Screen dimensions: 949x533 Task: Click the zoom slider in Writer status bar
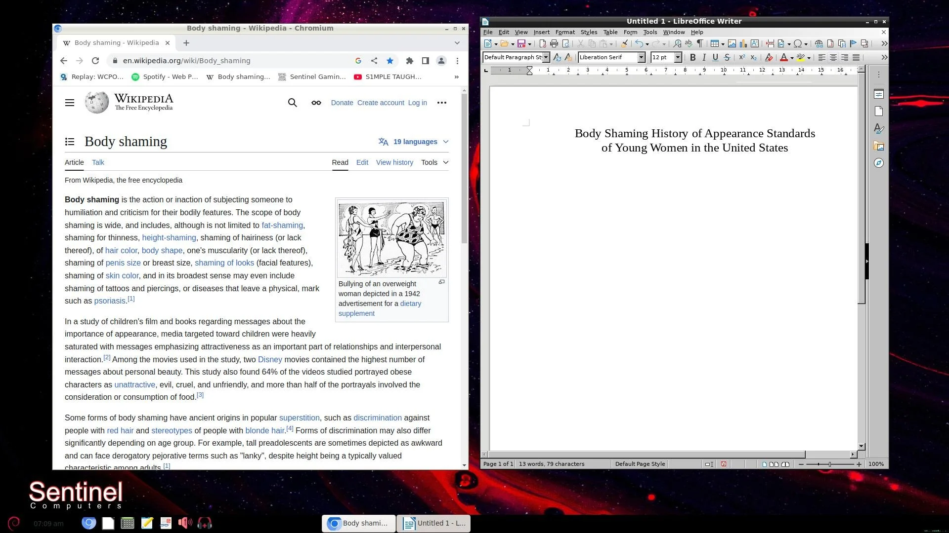830,464
